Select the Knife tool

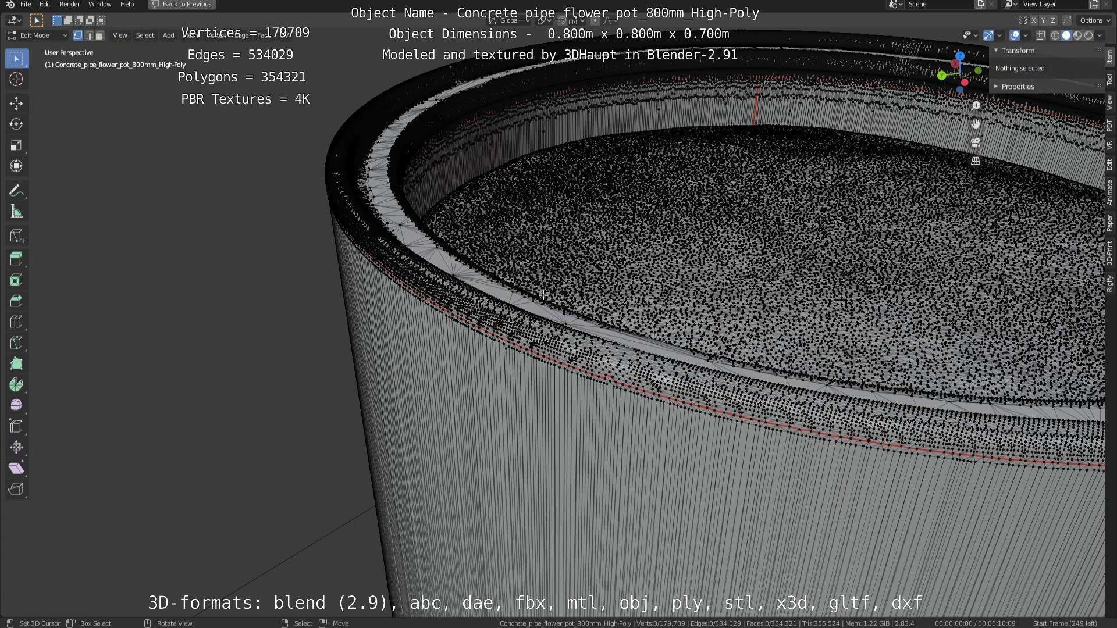pyautogui.click(x=16, y=342)
